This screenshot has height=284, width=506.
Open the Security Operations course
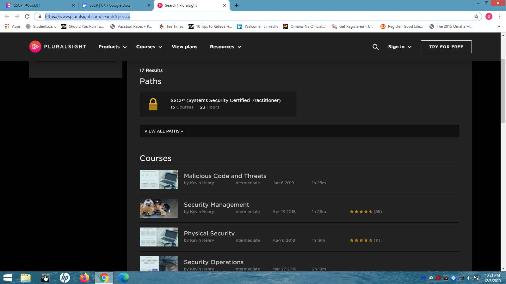click(x=214, y=262)
